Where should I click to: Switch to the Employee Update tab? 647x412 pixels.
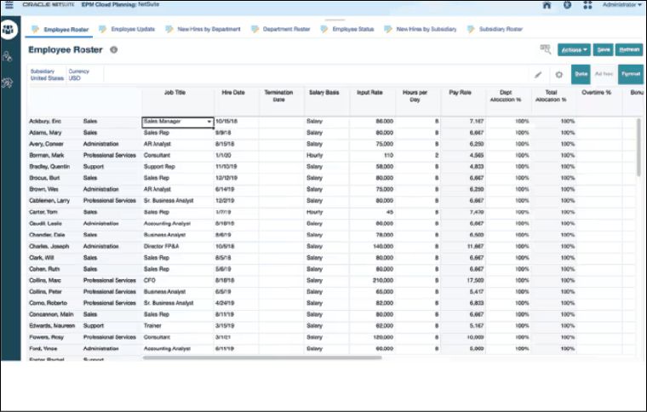133,29
